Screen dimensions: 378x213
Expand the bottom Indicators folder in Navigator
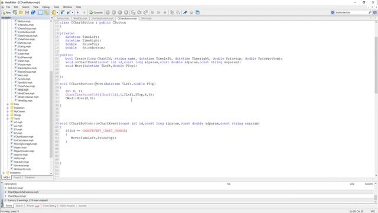pos(4,173)
